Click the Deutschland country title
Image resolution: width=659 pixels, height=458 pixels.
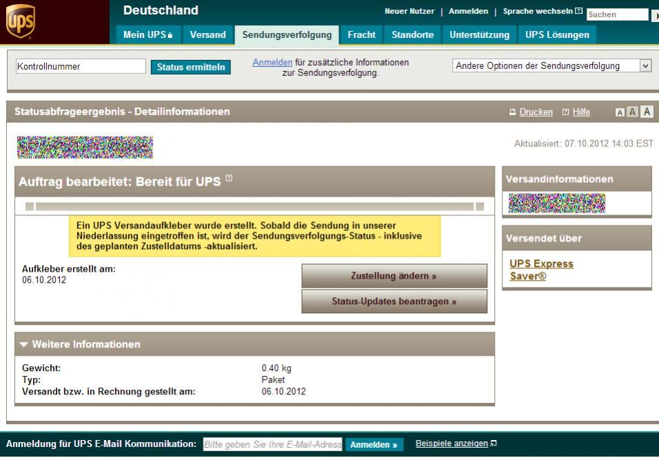(x=161, y=10)
